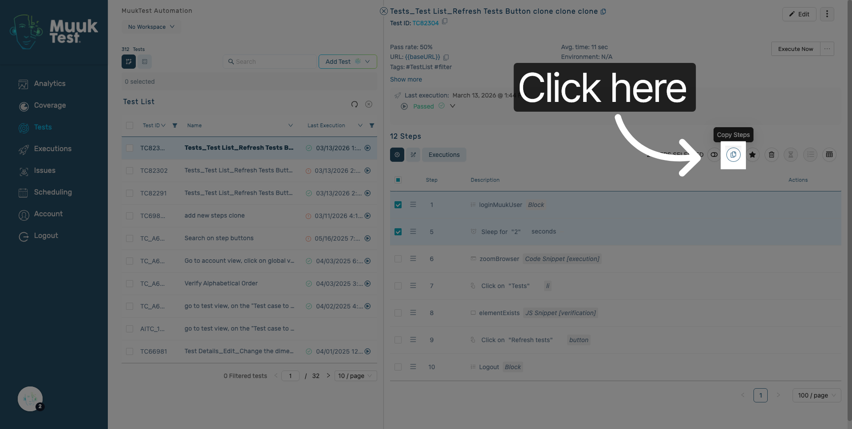The image size is (852, 429).
Task: Sort Test ID column chevron
Action: (163, 125)
